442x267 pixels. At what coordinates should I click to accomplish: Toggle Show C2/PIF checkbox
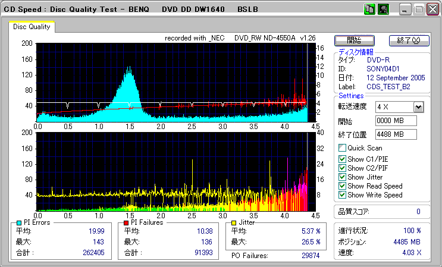[342, 168]
